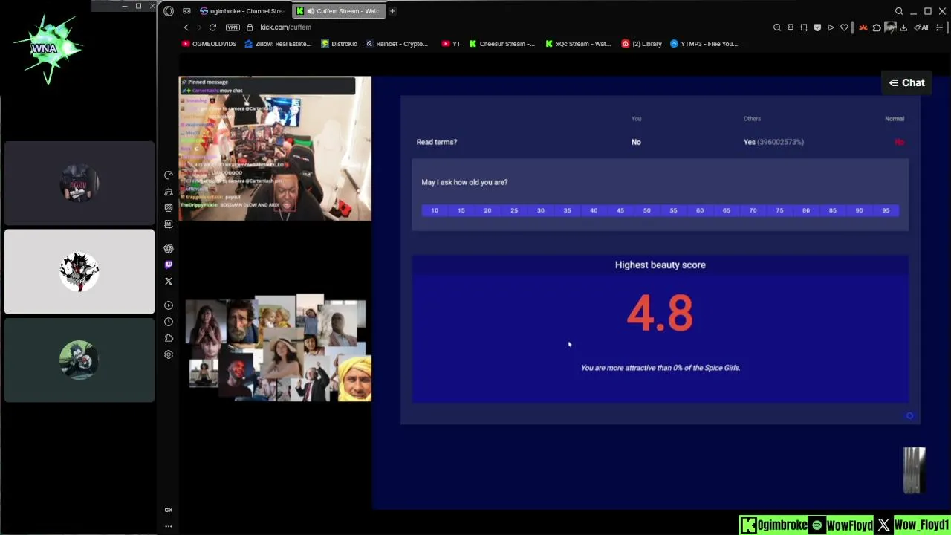The height and width of the screenshot is (535, 951).
Task: Go forward to the next page
Action: pos(199,27)
